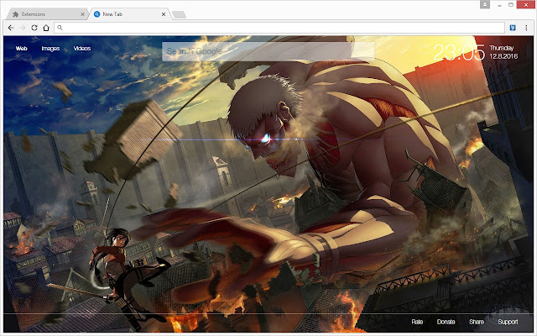537x336 pixels.
Task: Close the New Tab tab
Action: [x=164, y=14]
